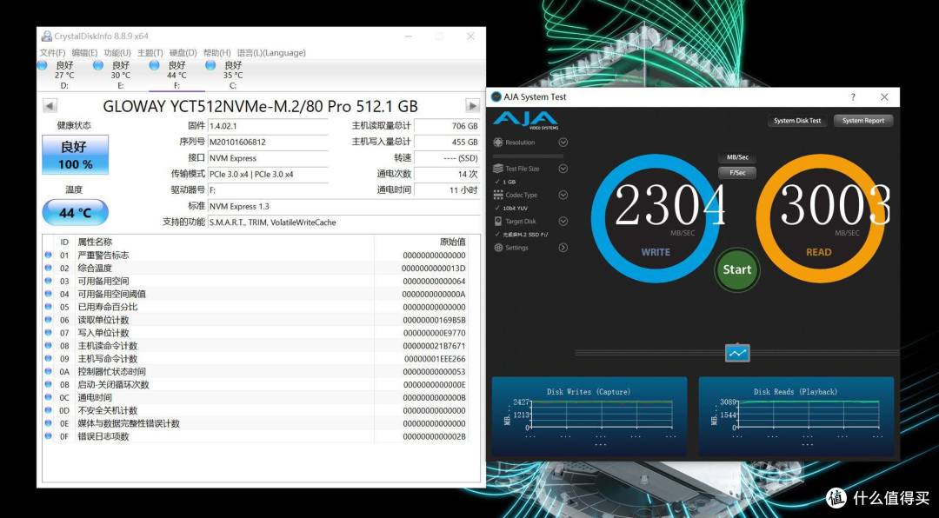Click the Codec Type film icon
The image size is (939, 518).
[x=497, y=196]
